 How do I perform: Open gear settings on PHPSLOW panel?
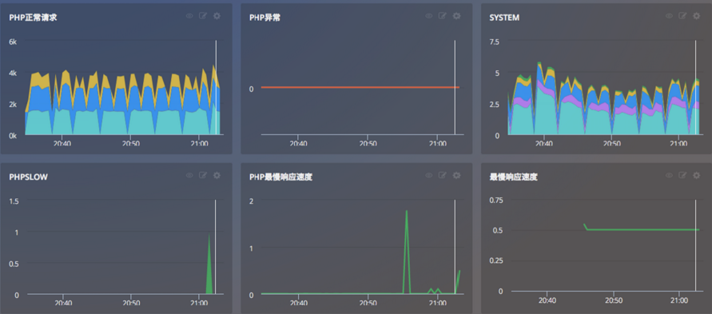pyautogui.click(x=217, y=175)
